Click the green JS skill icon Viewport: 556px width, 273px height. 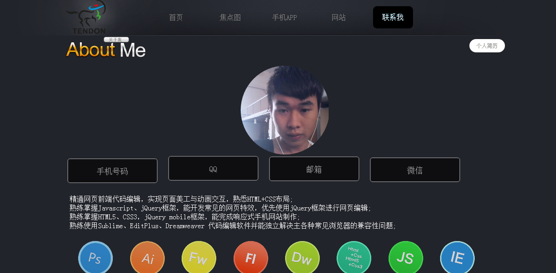pyautogui.click(x=406, y=257)
